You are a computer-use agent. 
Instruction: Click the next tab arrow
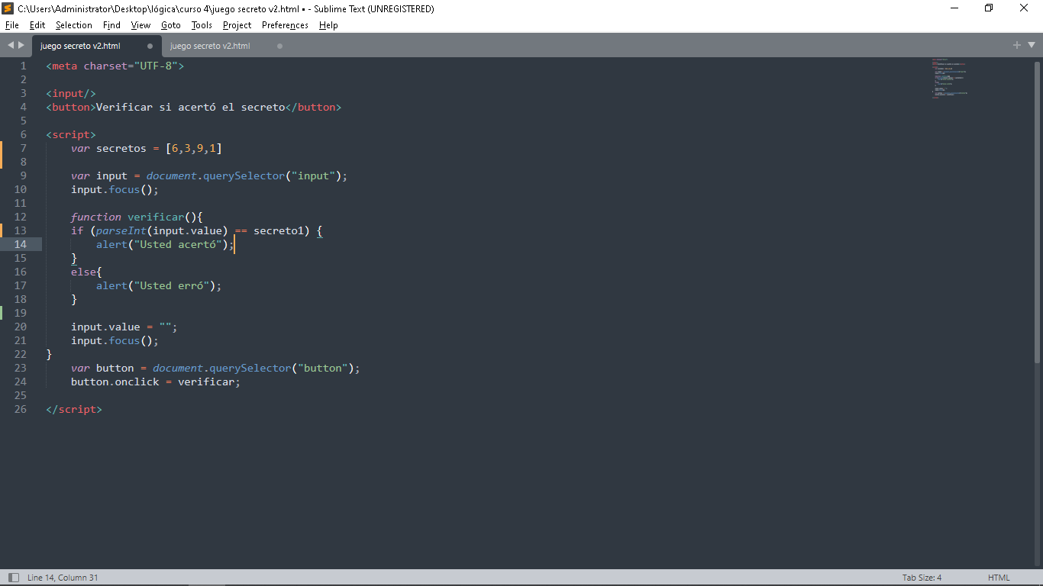(21, 46)
